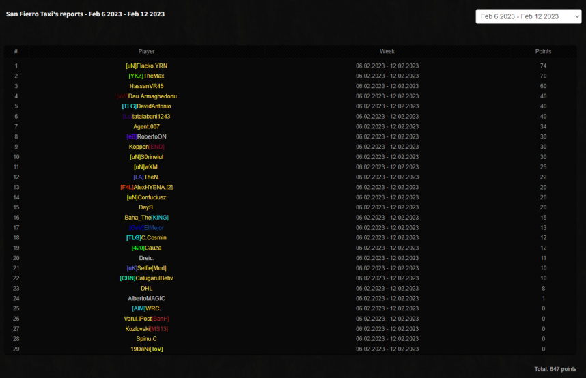
Task: Open player [uN]Flacko.YRN's profile
Action: (x=146, y=66)
